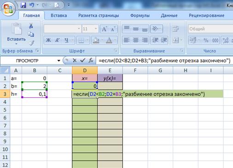
Task: Increase the cell indent
Action: click(163, 40)
